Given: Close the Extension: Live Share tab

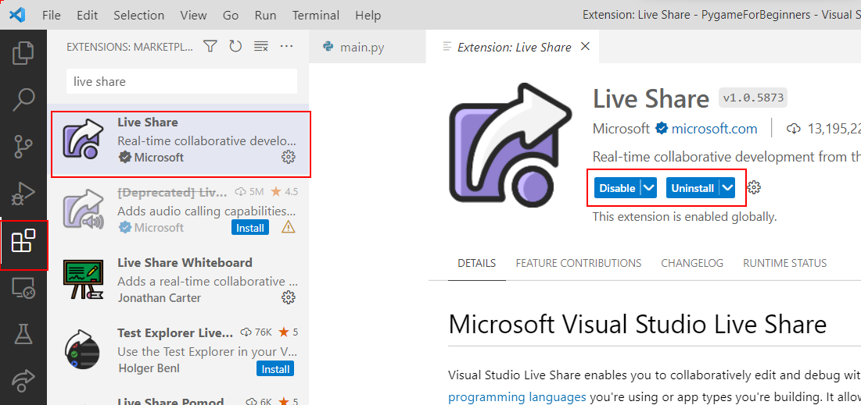Looking at the screenshot, I should coord(586,47).
